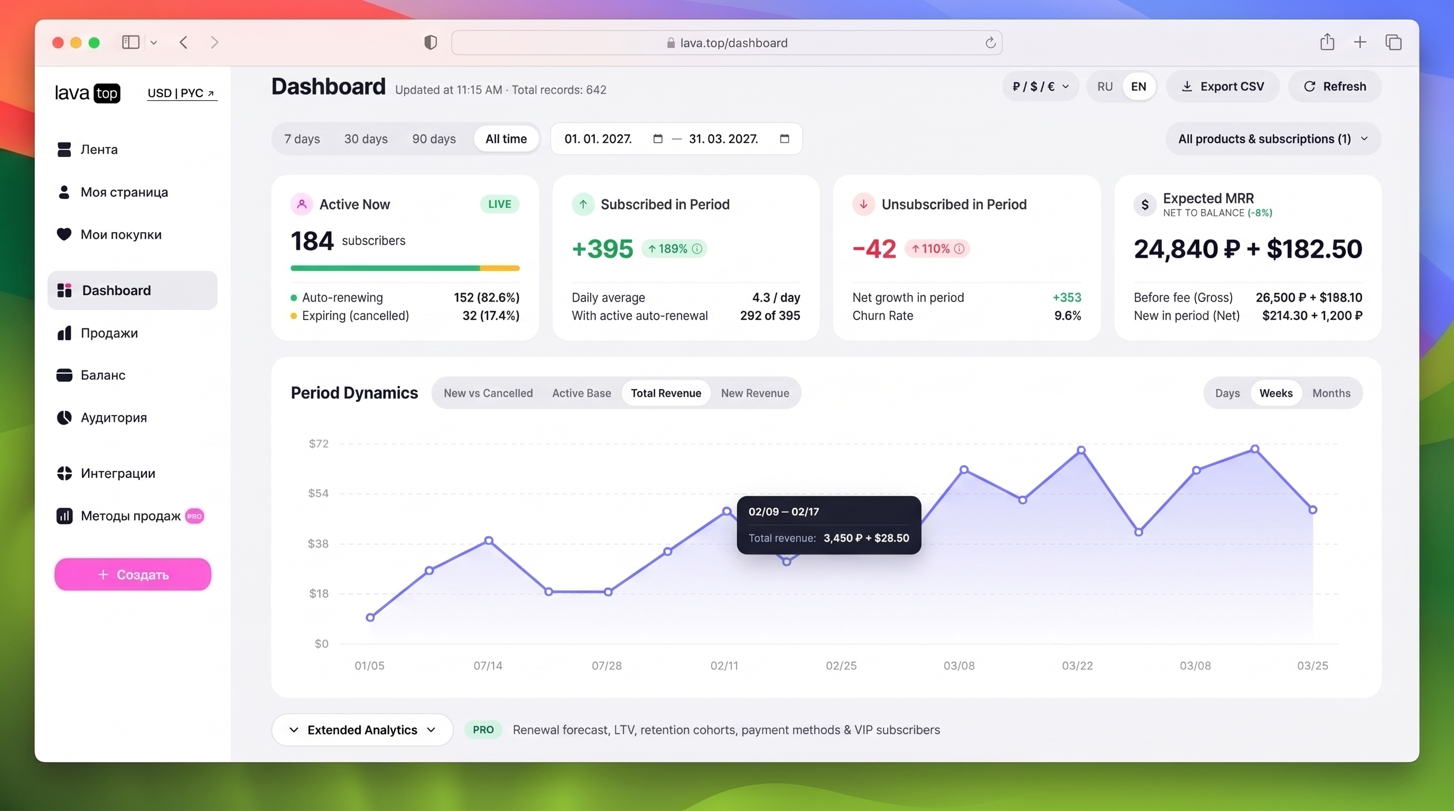Viewport: 1454px width, 811px height.
Task: Click the Аудитория pie chart icon
Action: (64, 417)
